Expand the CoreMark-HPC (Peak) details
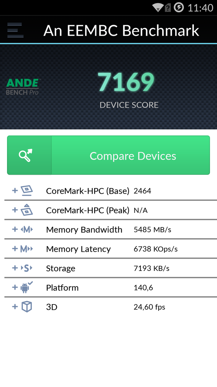The width and height of the screenshot is (217, 387). tap(15, 210)
